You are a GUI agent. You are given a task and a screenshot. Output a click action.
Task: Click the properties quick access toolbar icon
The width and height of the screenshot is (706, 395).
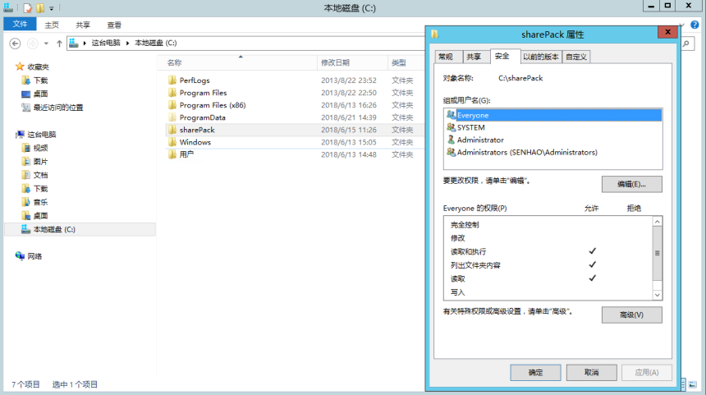pyautogui.click(x=27, y=7)
